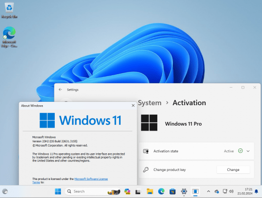The height and width of the screenshot is (198, 262).
Task: Close the About Windows dialog
Action: (x=133, y=106)
